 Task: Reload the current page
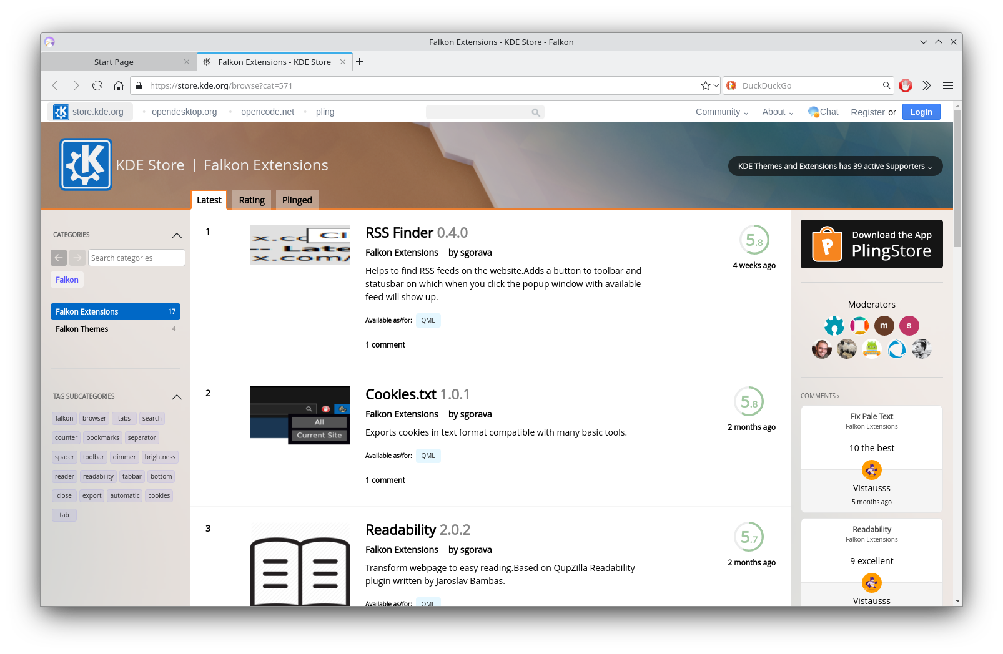pyautogui.click(x=97, y=85)
